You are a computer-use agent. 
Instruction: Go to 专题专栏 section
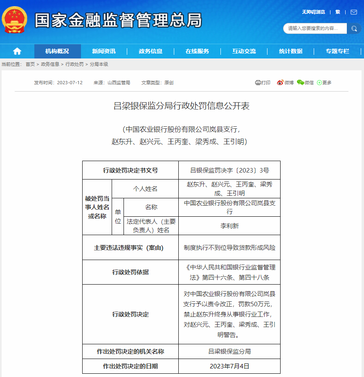[337, 51]
